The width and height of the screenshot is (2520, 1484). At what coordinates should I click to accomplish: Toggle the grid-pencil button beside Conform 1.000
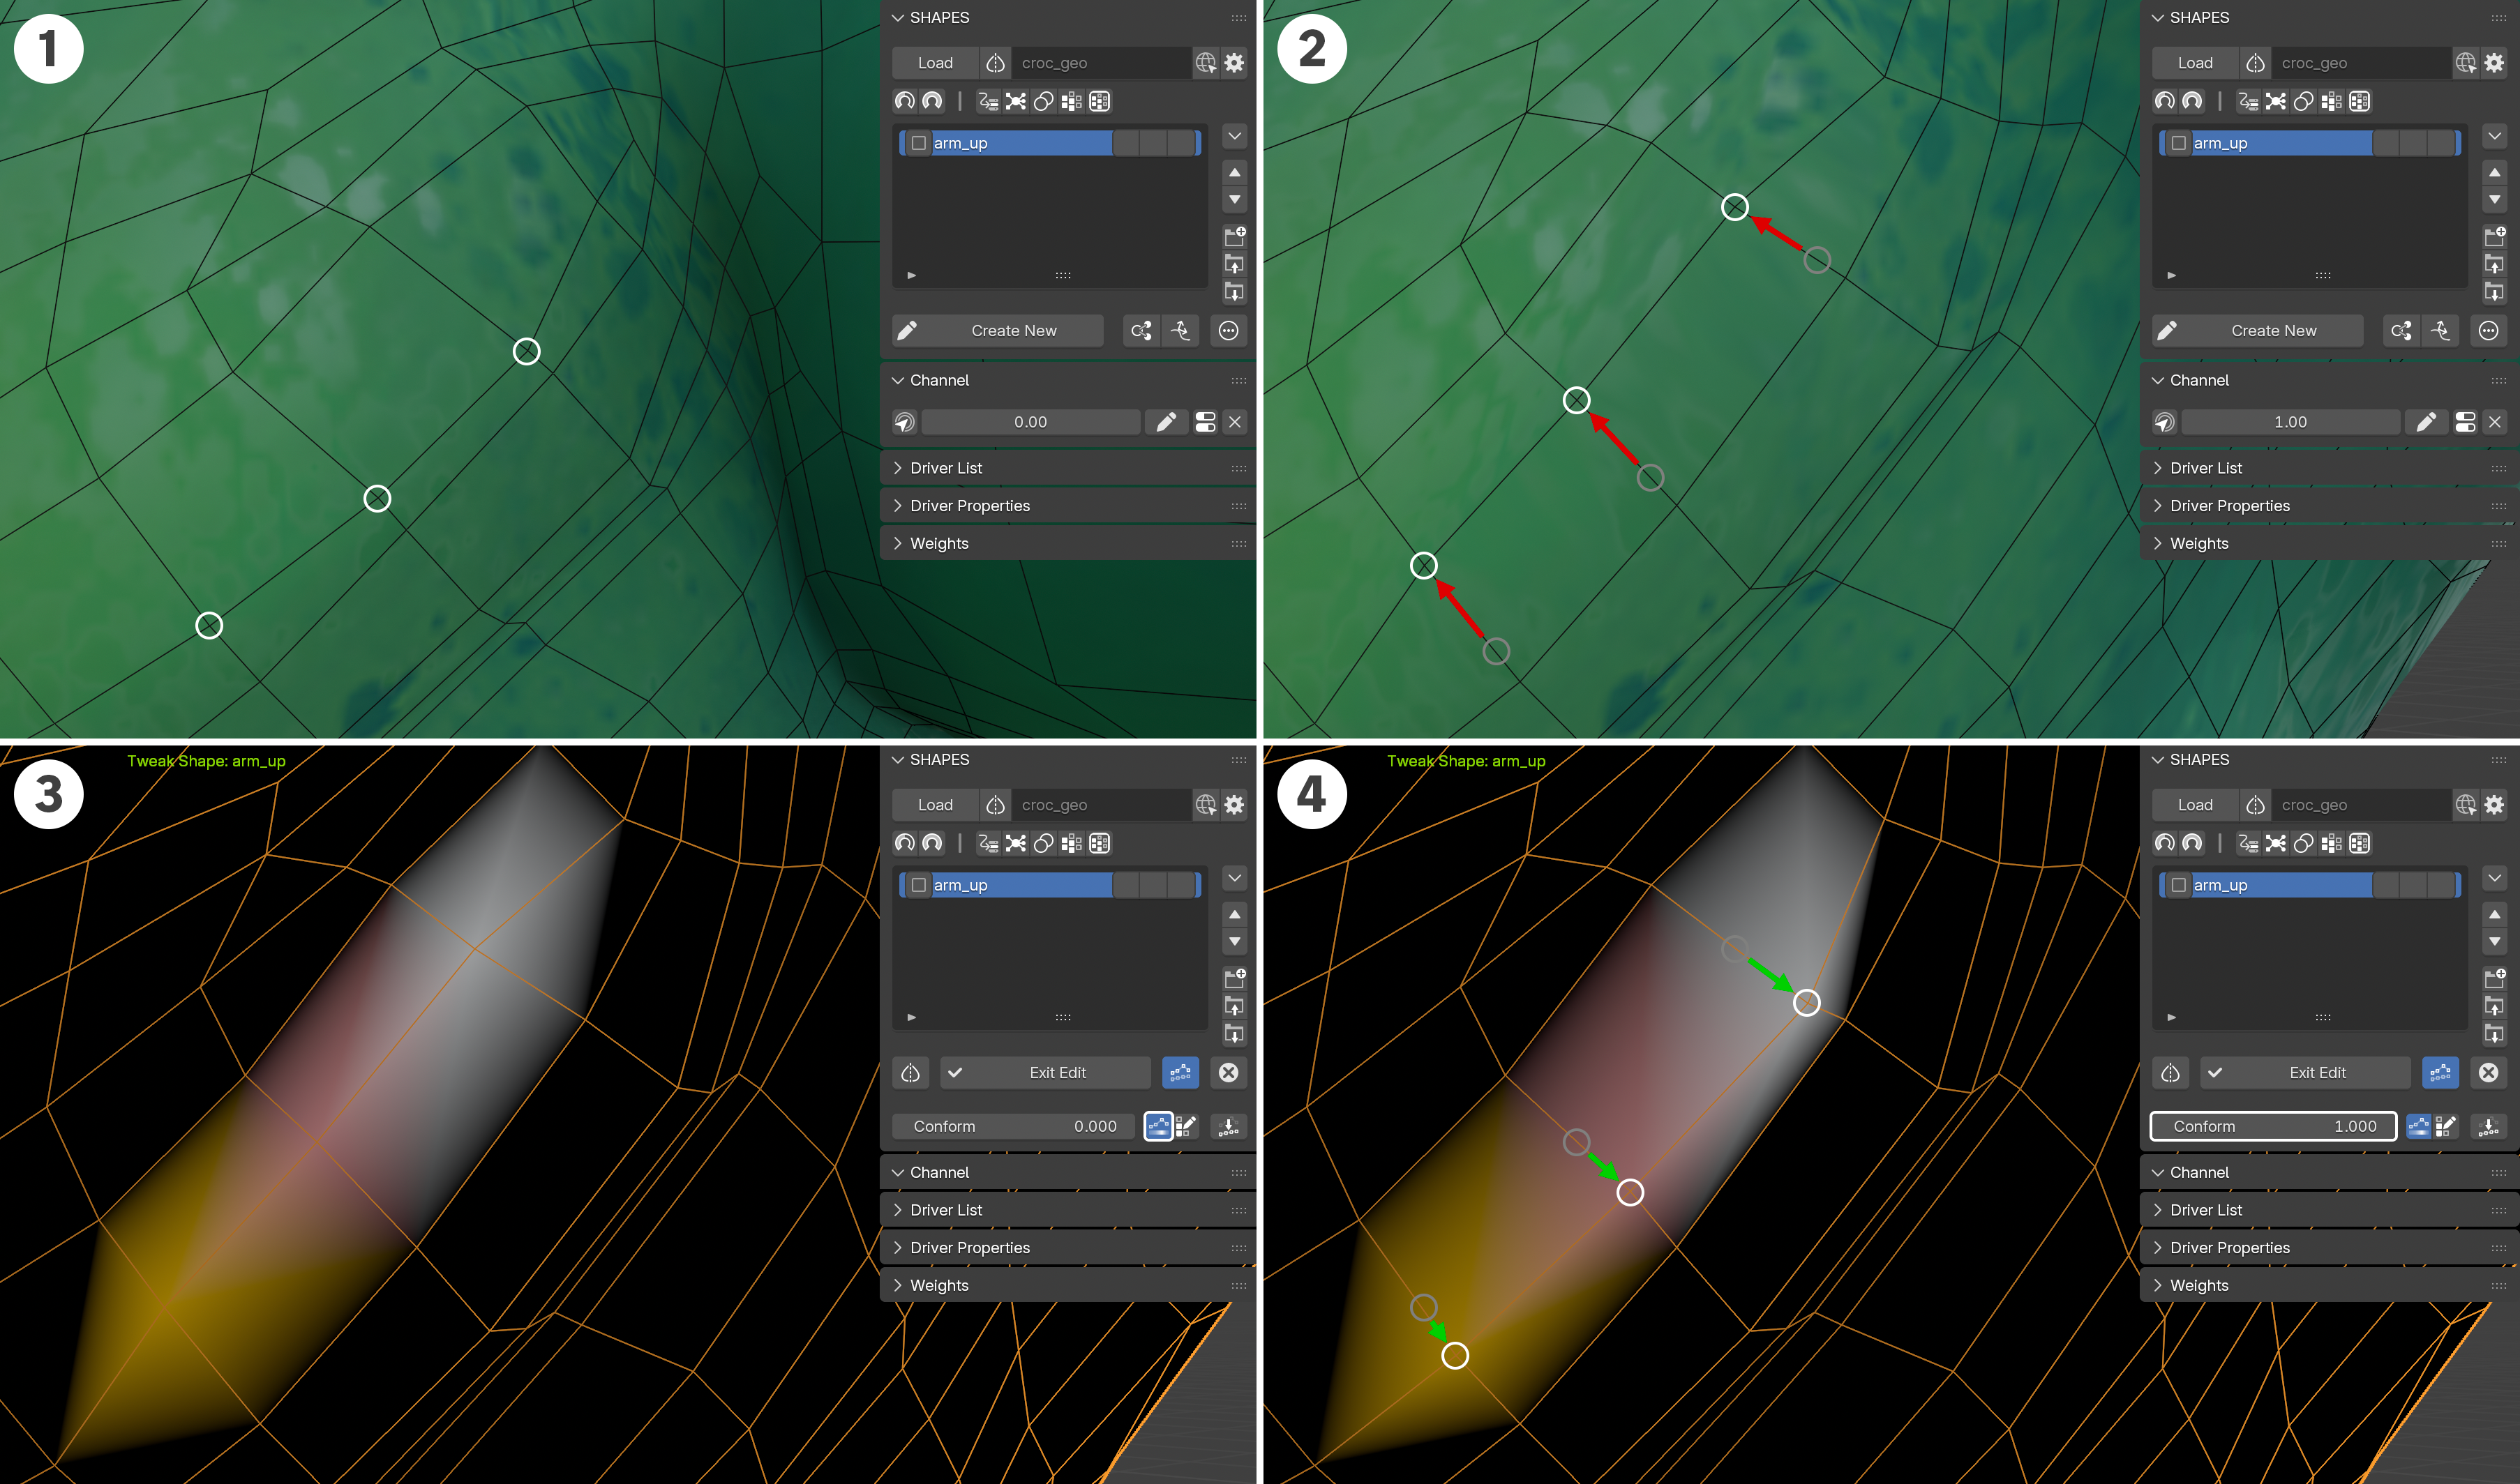[x=2445, y=1127]
